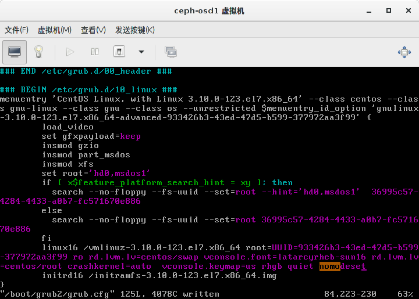The image size is (419, 299).
Task: Click the '/boot/grub2/grub.cfg' written status message
Action: [109, 294]
